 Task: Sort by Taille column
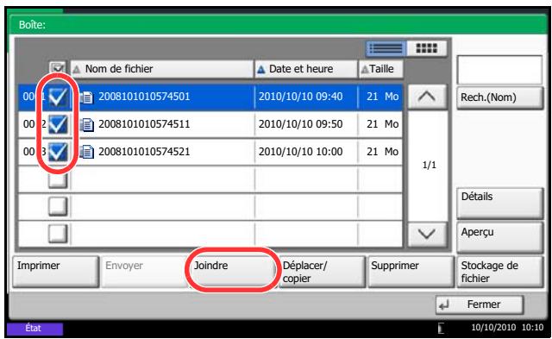380,69
